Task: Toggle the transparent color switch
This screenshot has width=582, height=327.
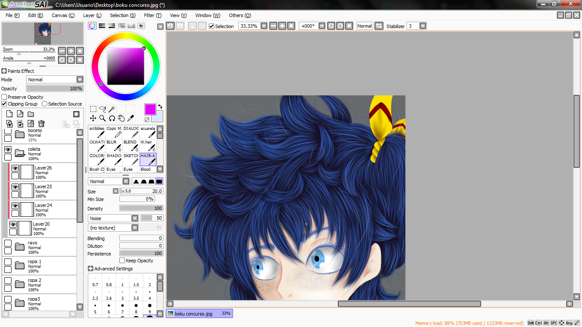Action: click(x=147, y=120)
